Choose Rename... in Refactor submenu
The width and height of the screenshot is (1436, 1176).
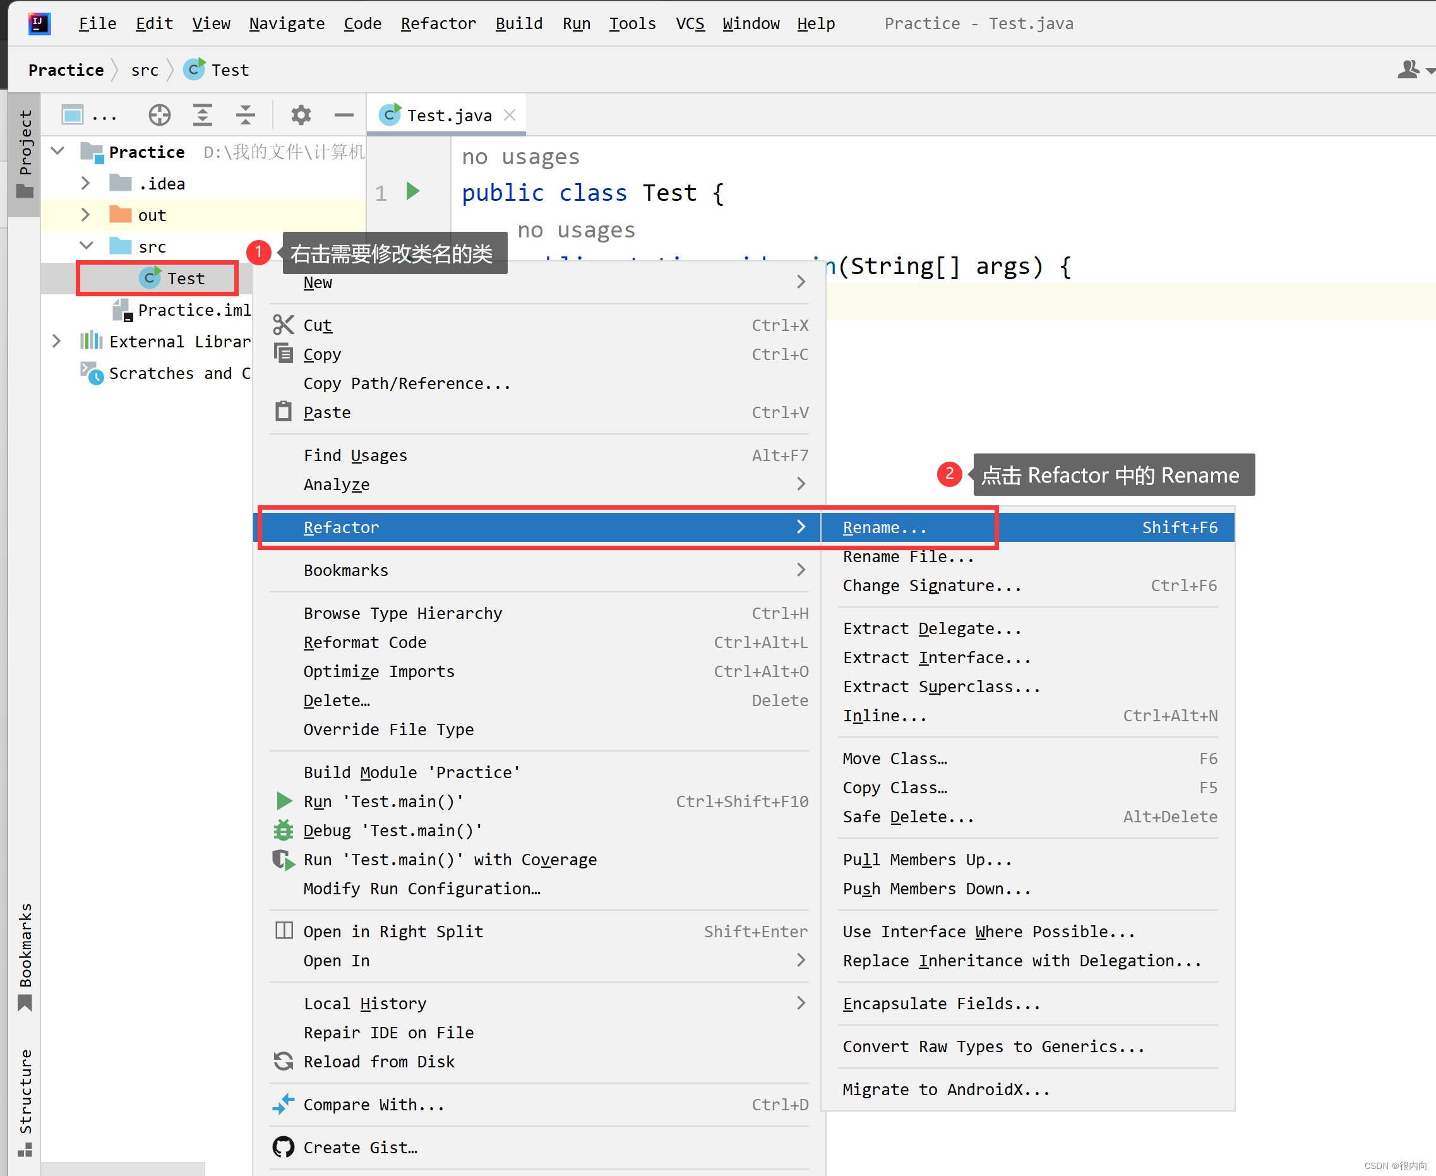(1028, 527)
